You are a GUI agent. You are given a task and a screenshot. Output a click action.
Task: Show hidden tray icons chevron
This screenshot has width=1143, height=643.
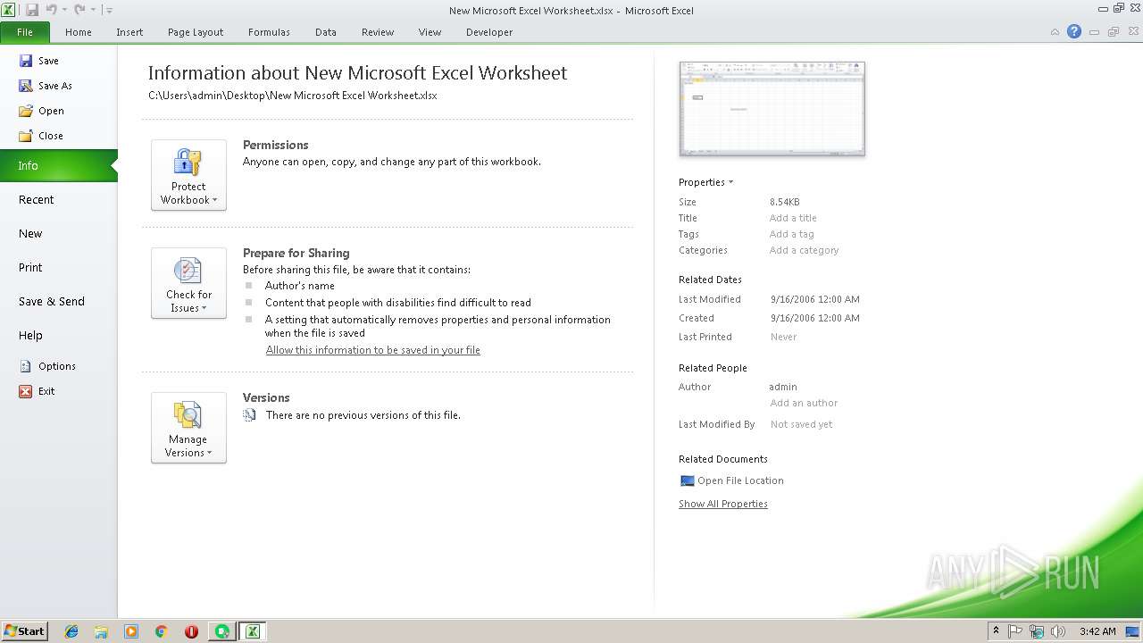[996, 630]
